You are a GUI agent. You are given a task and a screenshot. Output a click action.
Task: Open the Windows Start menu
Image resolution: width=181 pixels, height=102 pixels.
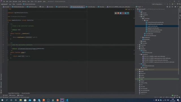2,100
